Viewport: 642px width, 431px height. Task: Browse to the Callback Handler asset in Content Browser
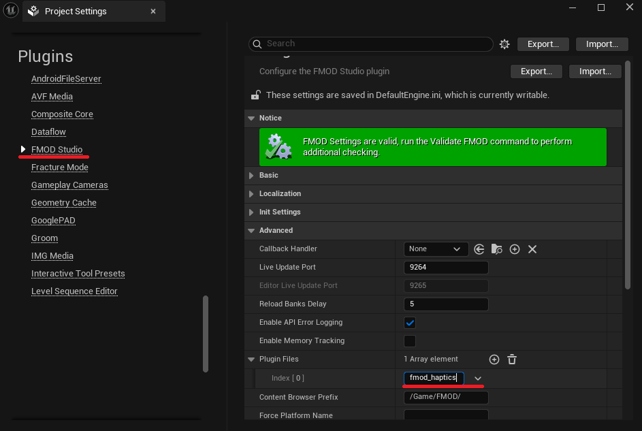click(x=496, y=249)
